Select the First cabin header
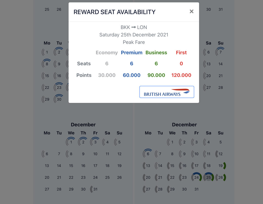 click(181, 53)
